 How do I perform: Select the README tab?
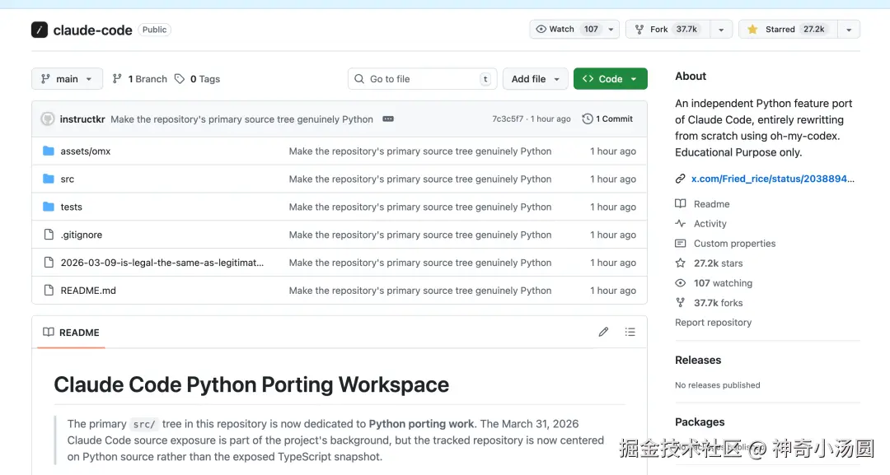[72, 333]
